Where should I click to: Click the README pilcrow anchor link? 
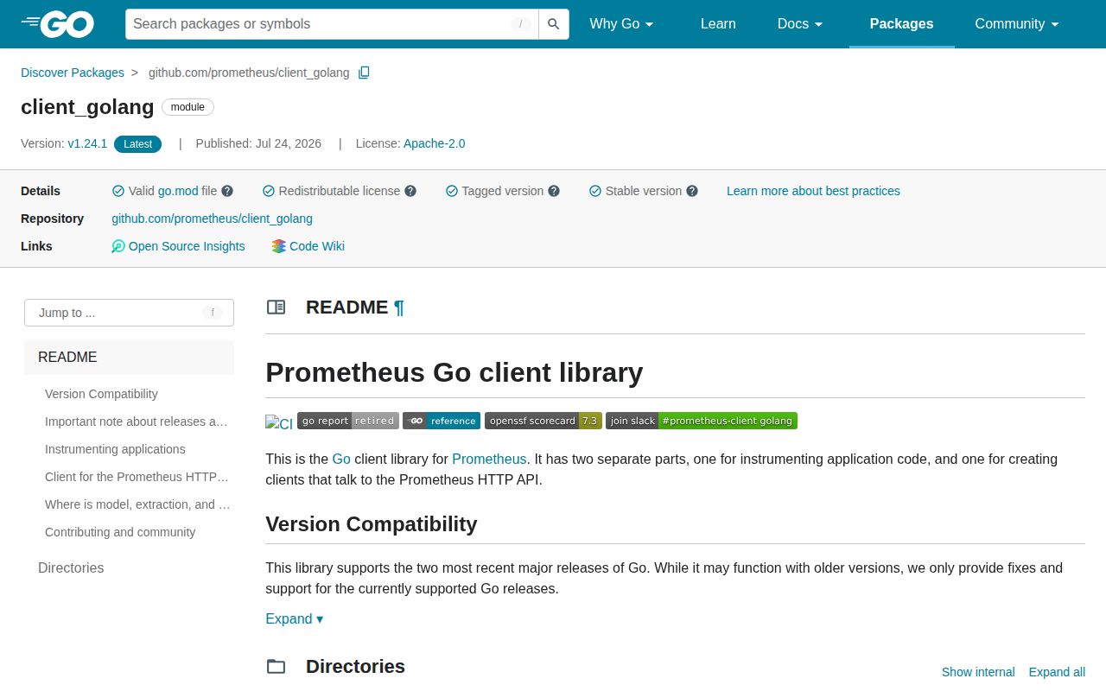[398, 307]
